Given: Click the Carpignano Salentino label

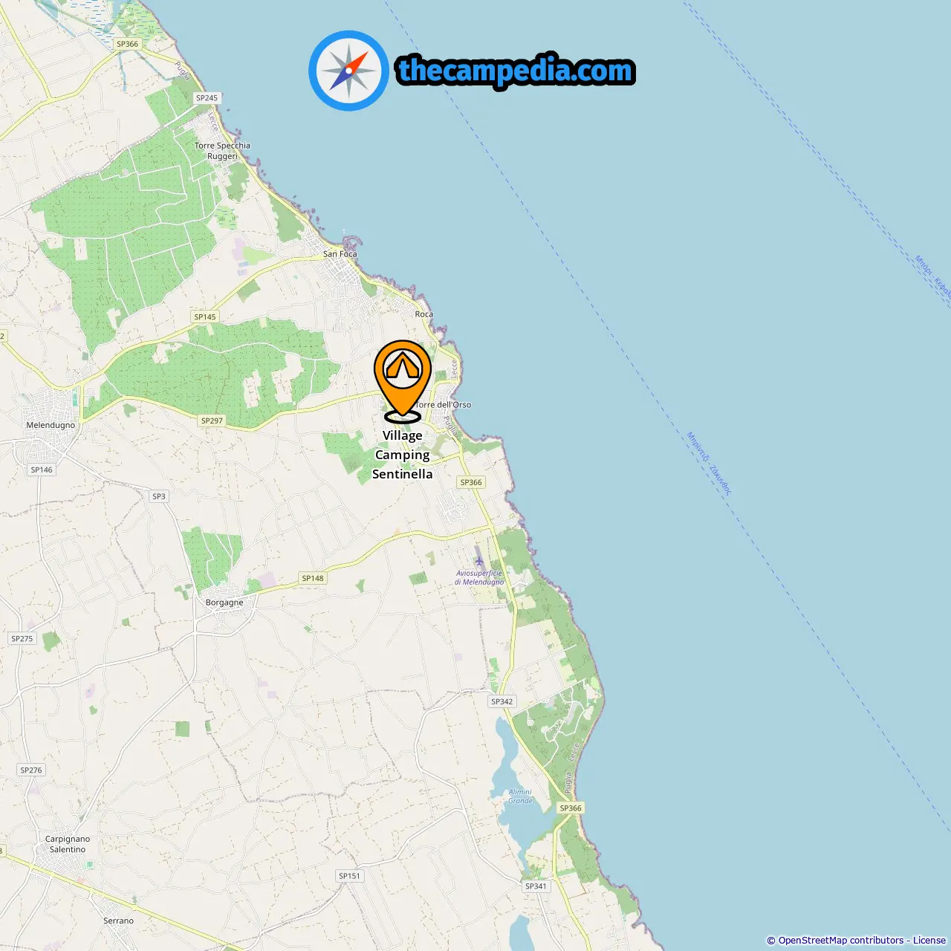Looking at the screenshot, I should (x=68, y=844).
